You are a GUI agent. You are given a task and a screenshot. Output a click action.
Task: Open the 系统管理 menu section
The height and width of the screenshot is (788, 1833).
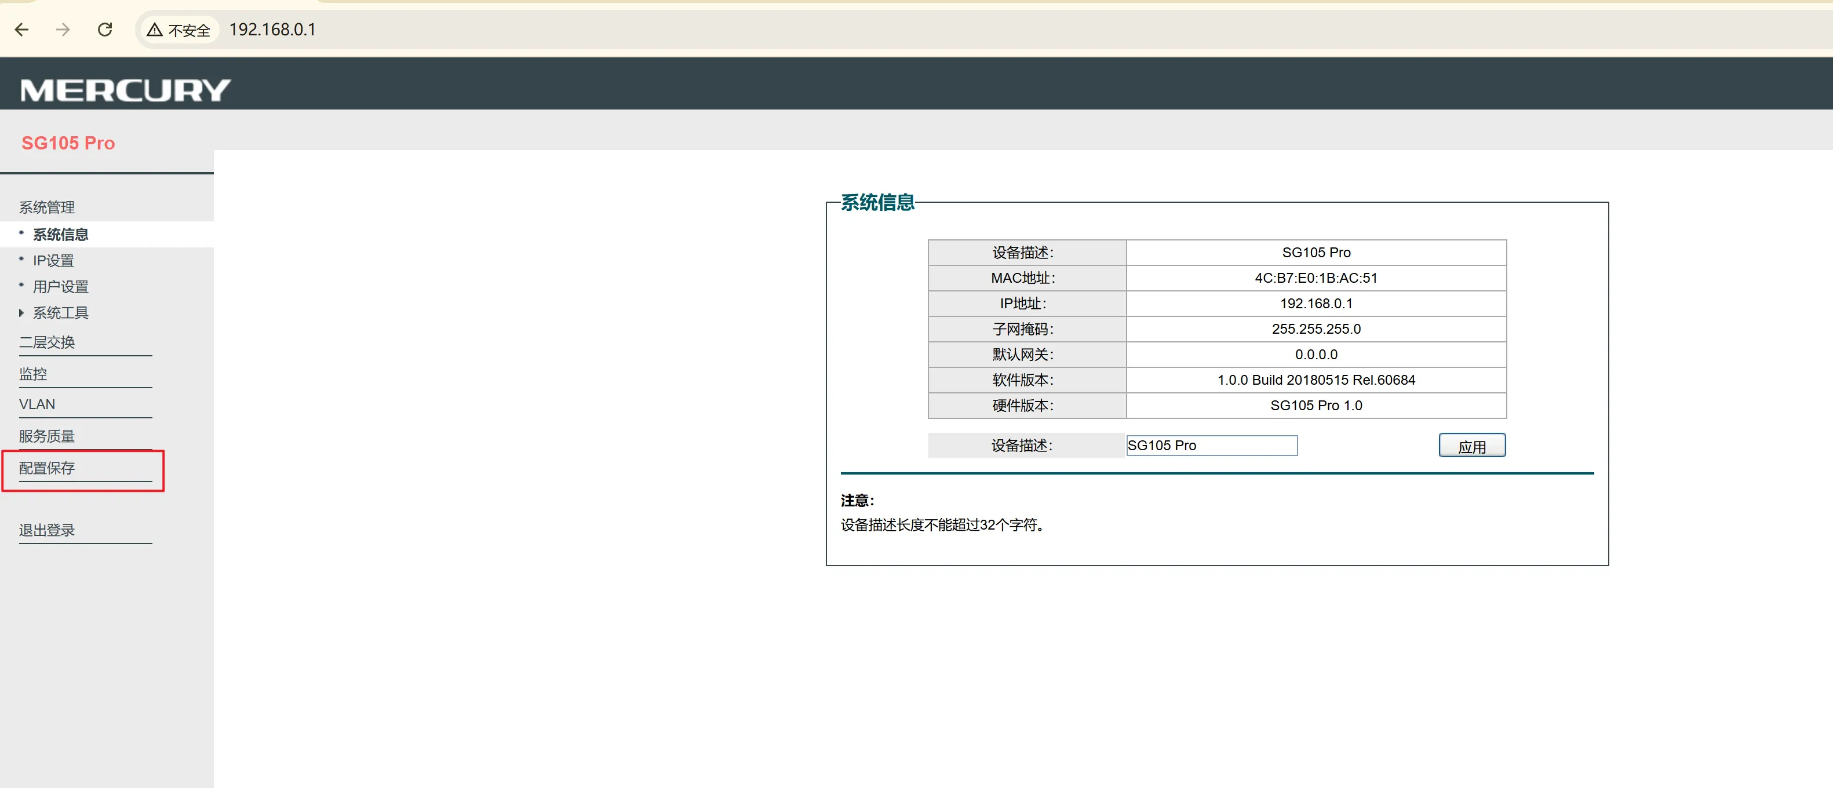coord(47,207)
